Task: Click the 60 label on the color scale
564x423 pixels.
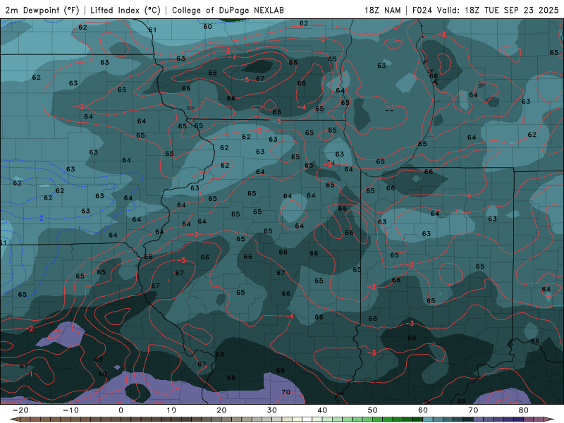Action: 423,410
